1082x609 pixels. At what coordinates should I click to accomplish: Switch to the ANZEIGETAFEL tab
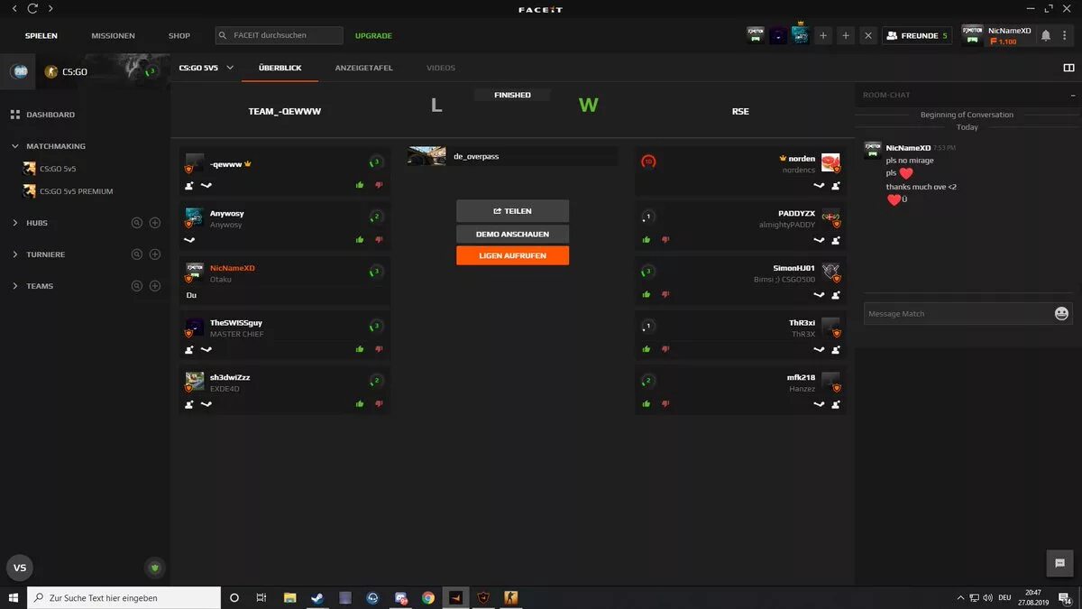(x=363, y=68)
